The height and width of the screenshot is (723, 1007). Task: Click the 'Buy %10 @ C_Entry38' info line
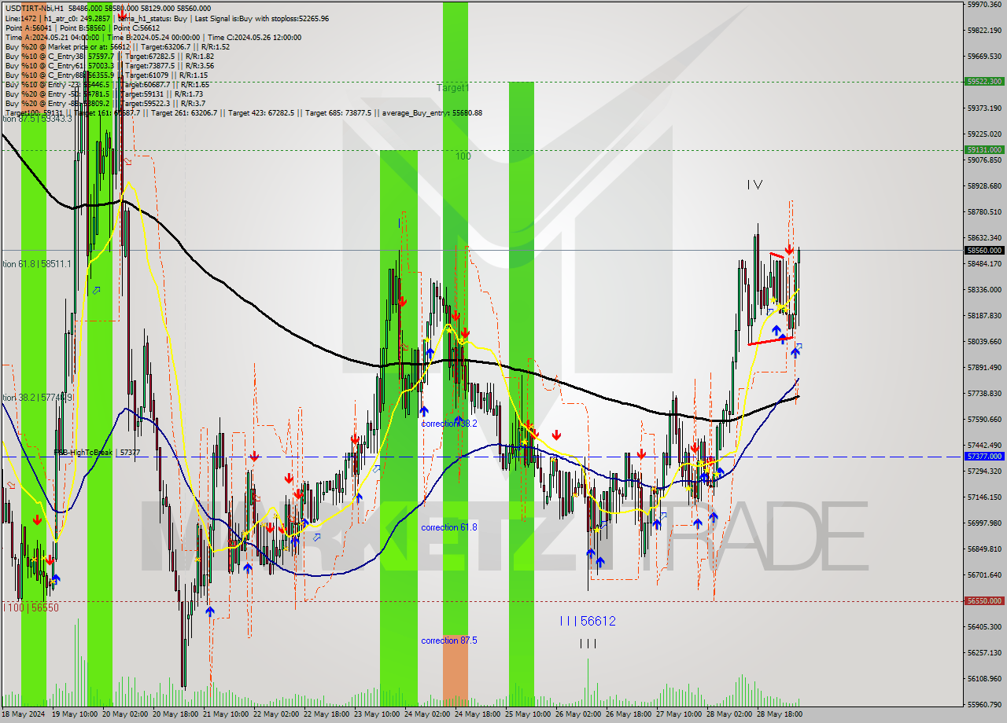click(109, 57)
